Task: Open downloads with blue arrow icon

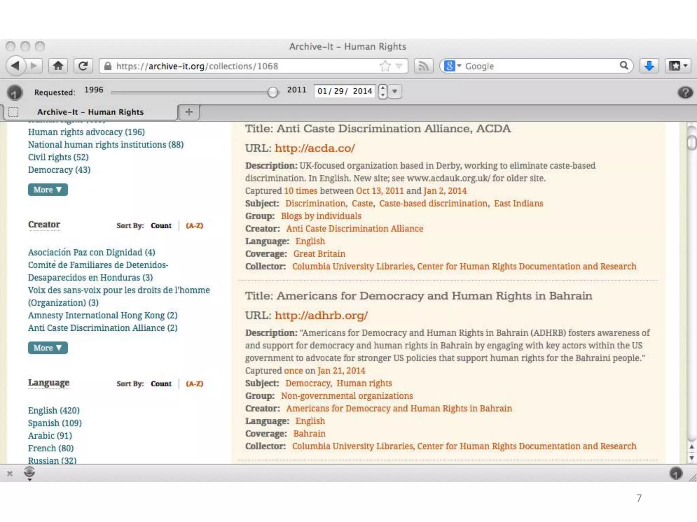Action: pos(649,66)
